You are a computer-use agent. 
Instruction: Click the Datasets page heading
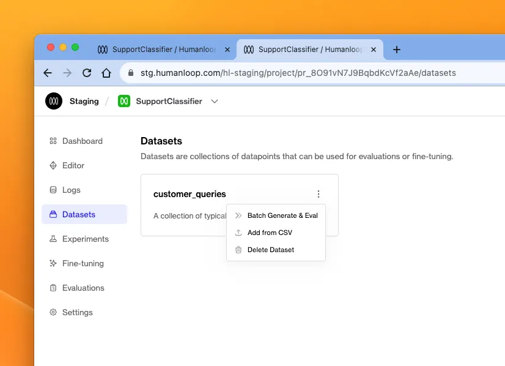(x=161, y=141)
